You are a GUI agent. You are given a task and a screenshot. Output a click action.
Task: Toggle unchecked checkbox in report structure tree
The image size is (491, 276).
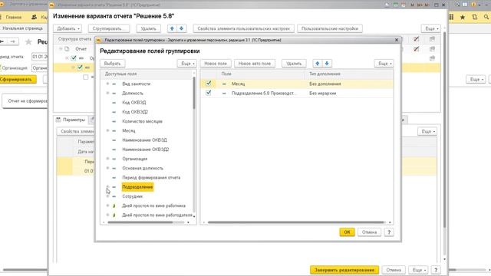click(85, 77)
